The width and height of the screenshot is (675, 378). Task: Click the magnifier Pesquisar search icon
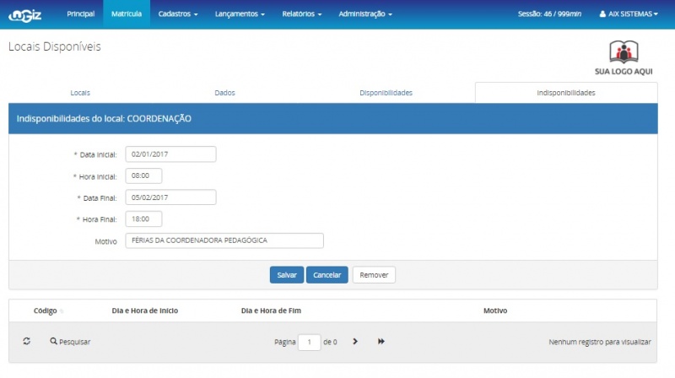pos(53,341)
